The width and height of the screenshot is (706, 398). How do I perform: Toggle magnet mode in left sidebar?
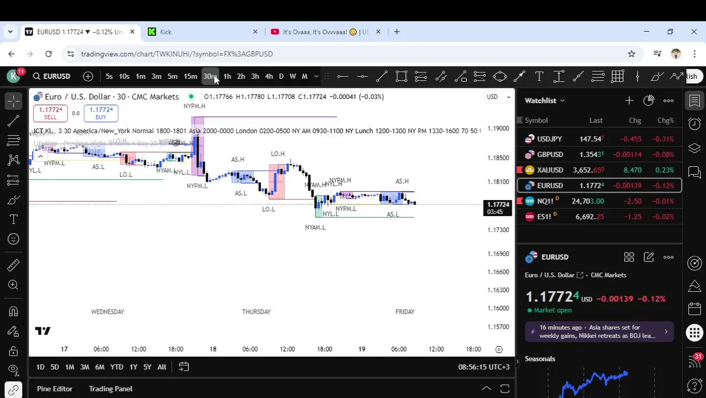[14, 312]
